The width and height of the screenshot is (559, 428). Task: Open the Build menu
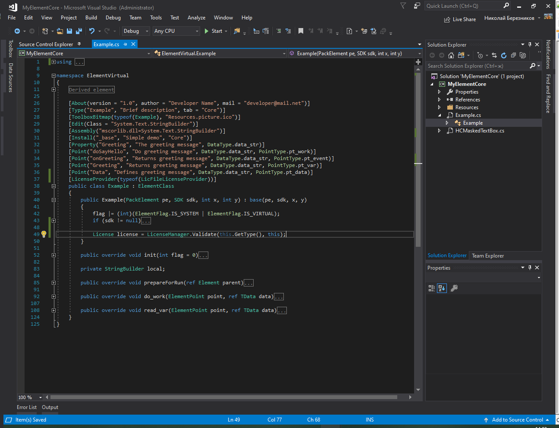pyautogui.click(x=91, y=18)
